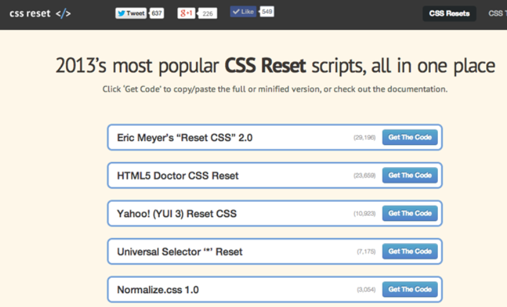Screen dimensions: 507x307
Task: Hit the Facebook Like button
Action: tap(244, 12)
